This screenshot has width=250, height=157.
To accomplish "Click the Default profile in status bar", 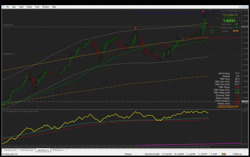I will coord(128,154).
